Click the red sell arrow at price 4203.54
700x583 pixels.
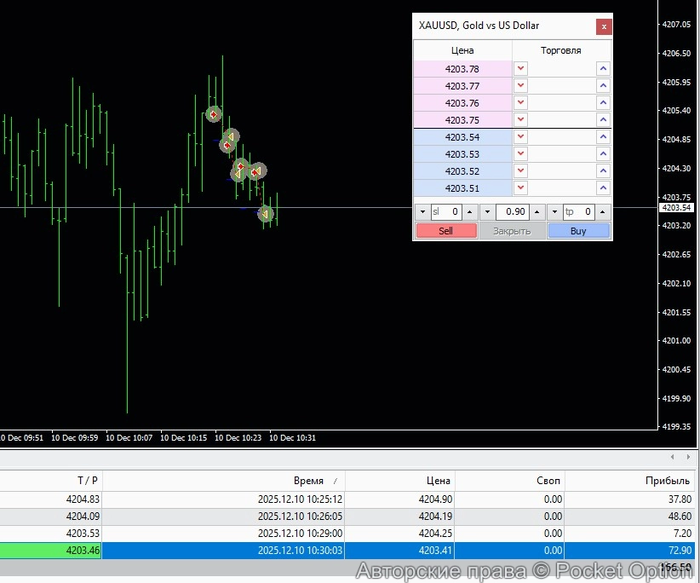(x=521, y=137)
